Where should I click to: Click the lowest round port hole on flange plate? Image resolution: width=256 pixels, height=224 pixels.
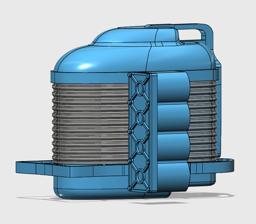pyautogui.click(x=140, y=176)
